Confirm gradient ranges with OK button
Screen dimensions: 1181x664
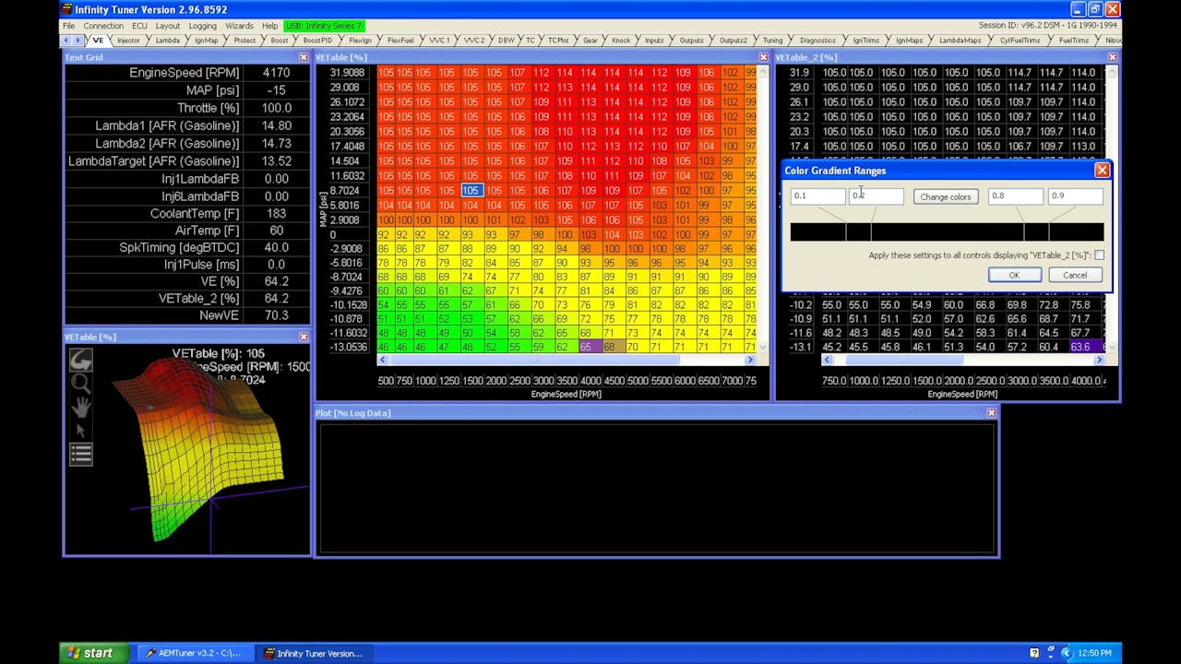tap(1013, 275)
